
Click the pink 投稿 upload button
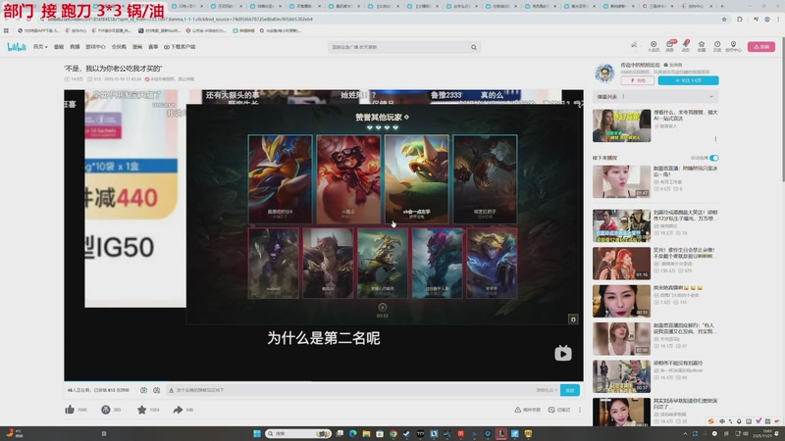coord(761,46)
